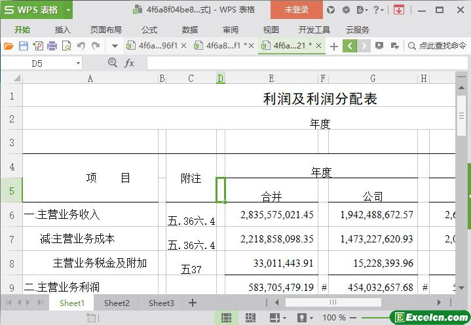Image resolution: width=471 pixels, height=325 pixels.
Task: Expand the Name Box dropdown showing D5
Action: tap(78, 64)
